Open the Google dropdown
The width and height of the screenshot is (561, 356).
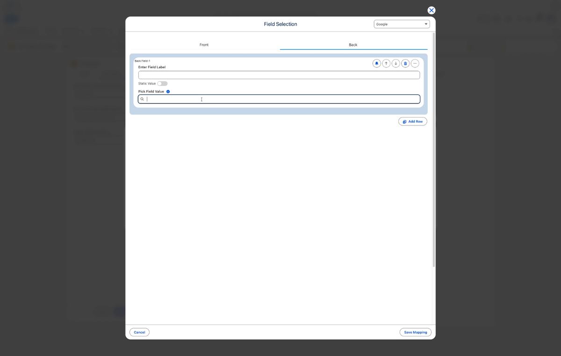[x=402, y=24]
